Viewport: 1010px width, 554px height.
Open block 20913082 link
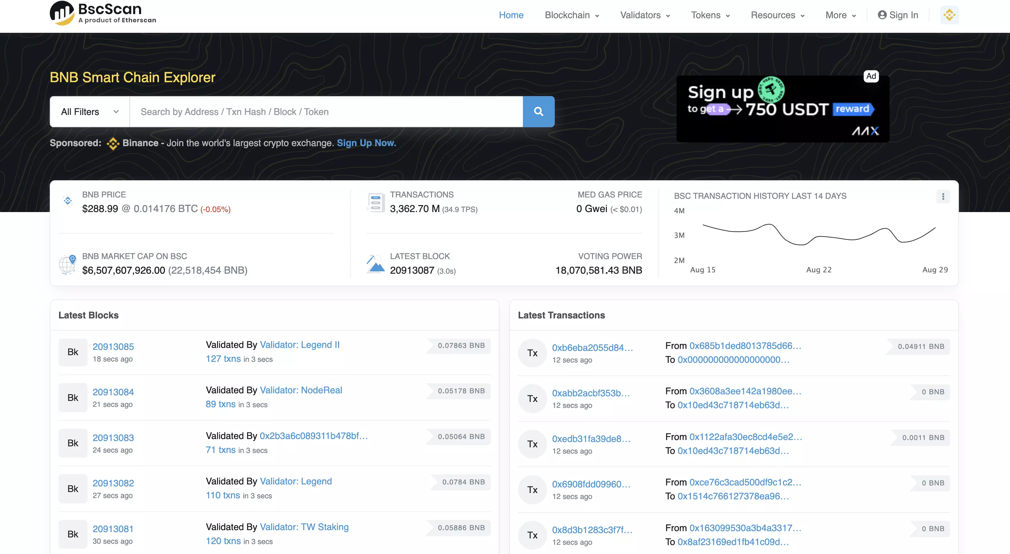[x=113, y=483]
